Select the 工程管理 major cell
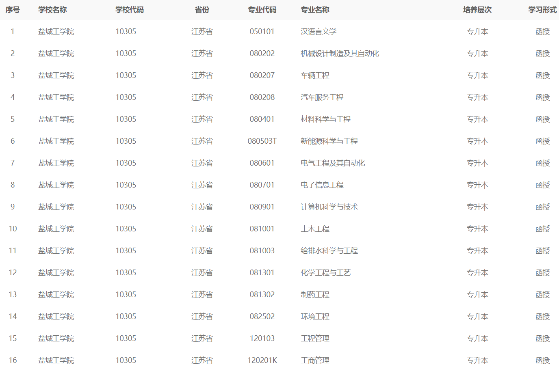 click(x=315, y=339)
